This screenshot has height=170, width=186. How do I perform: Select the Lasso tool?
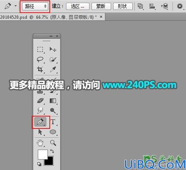40,59
